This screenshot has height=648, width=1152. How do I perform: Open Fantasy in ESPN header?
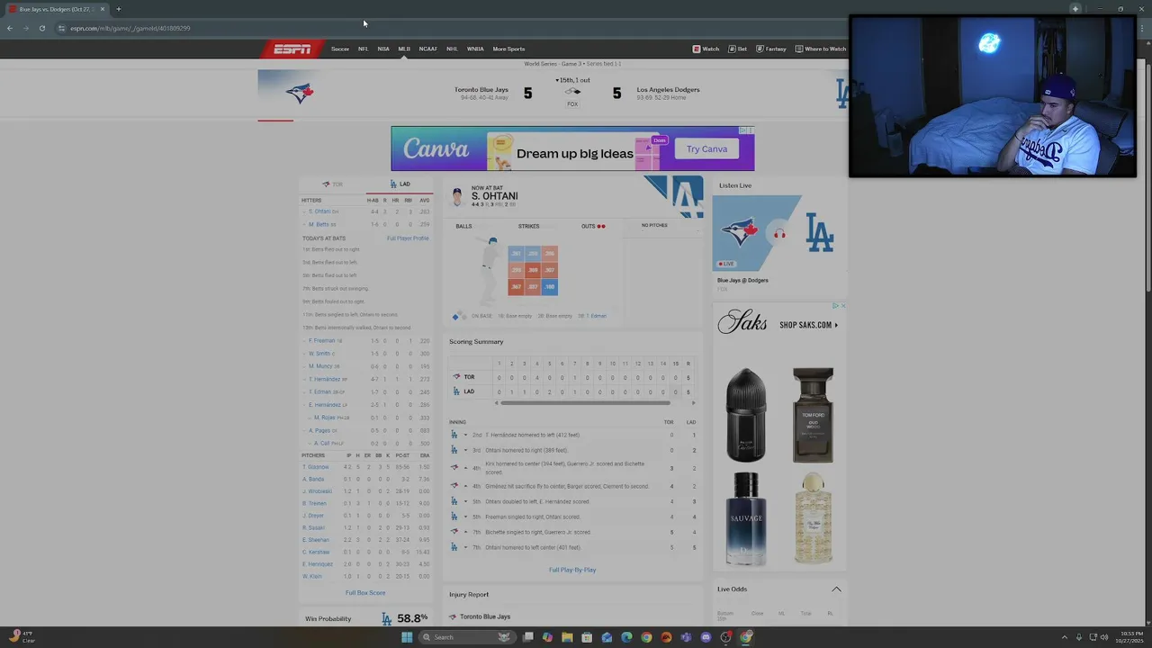click(x=771, y=49)
